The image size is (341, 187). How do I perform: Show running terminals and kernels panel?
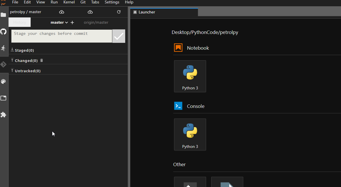point(3,48)
